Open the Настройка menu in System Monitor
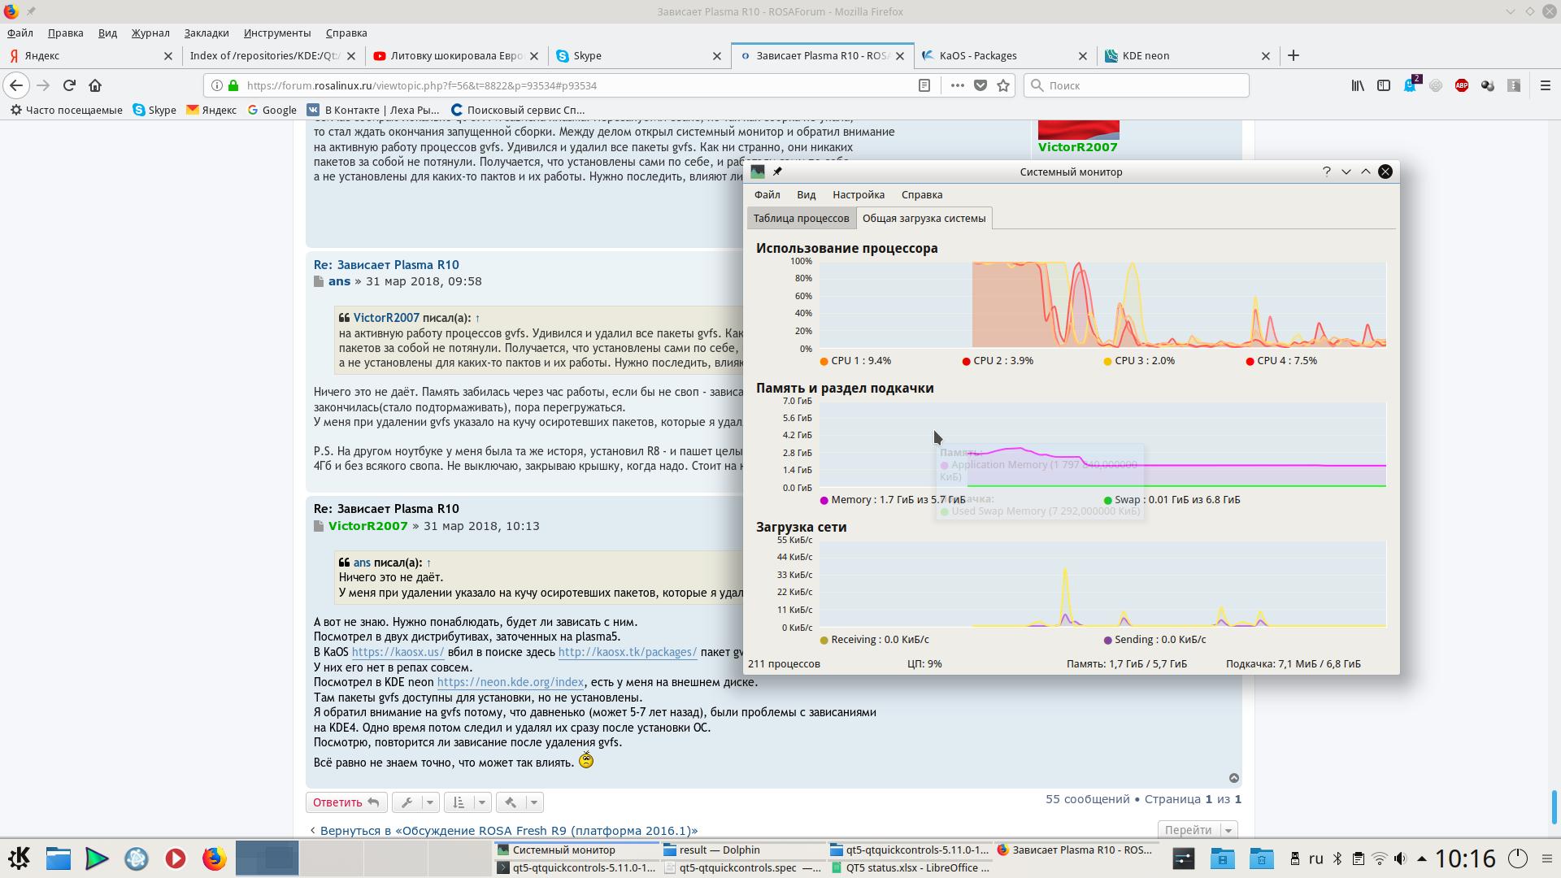The image size is (1561, 878). 858,194
